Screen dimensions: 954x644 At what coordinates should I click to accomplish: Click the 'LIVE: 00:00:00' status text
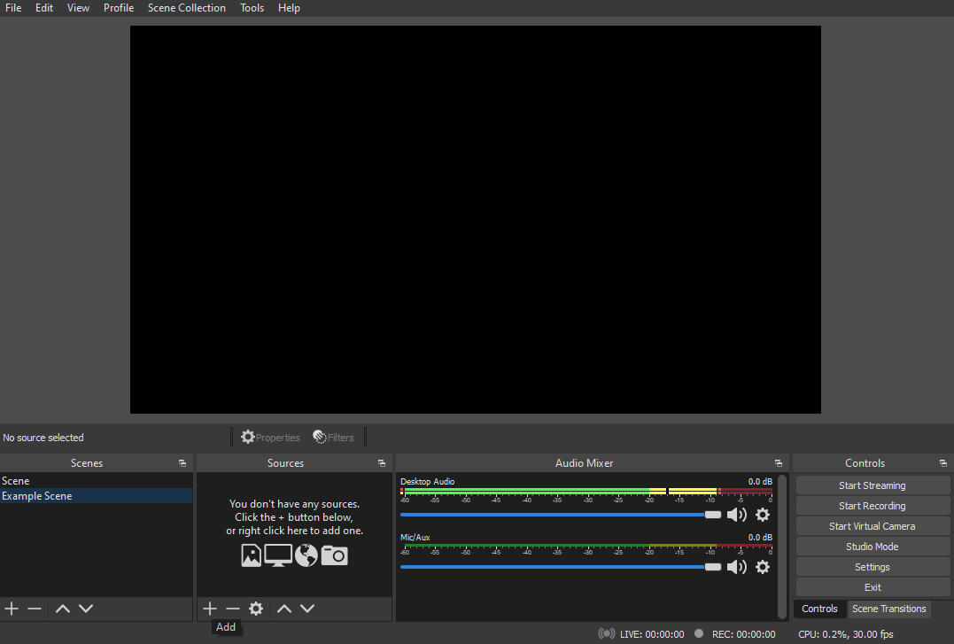pyautogui.click(x=652, y=634)
